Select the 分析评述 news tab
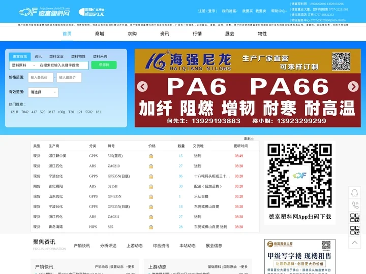366x274 pixels. [x=108, y=246]
